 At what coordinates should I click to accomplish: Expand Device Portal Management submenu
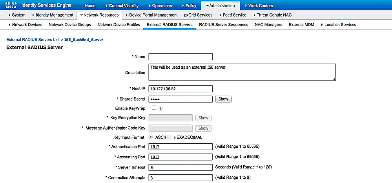[x=151, y=15]
